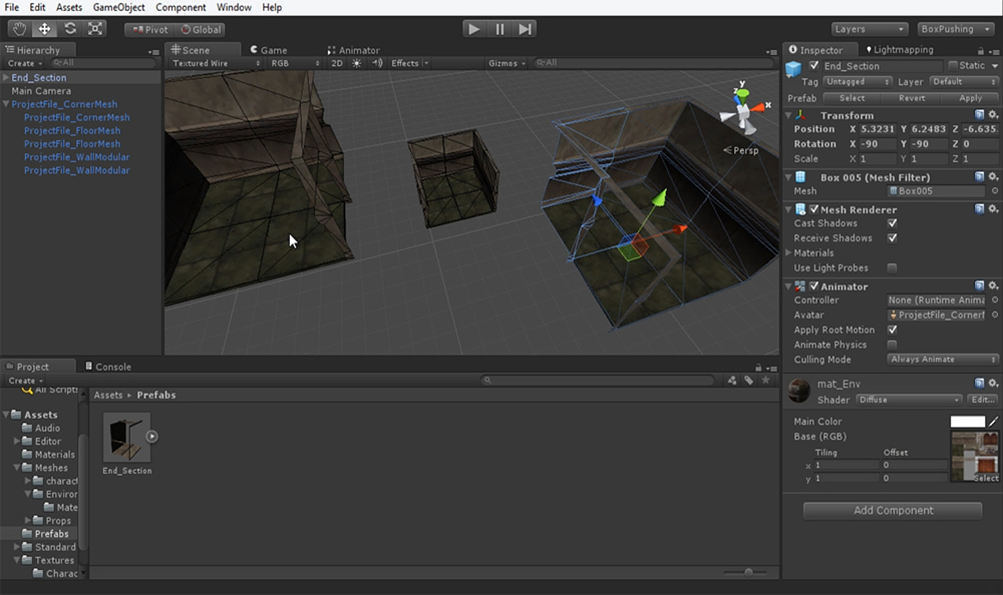Disable Apply Root Motion
The width and height of the screenshot is (1003, 595).
(x=892, y=329)
